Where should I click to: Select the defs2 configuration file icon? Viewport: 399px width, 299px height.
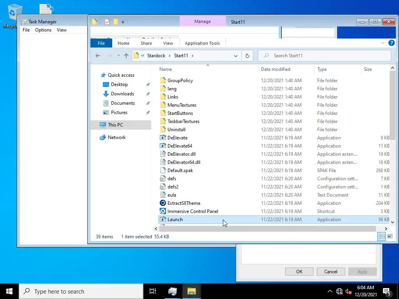pos(163,186)
